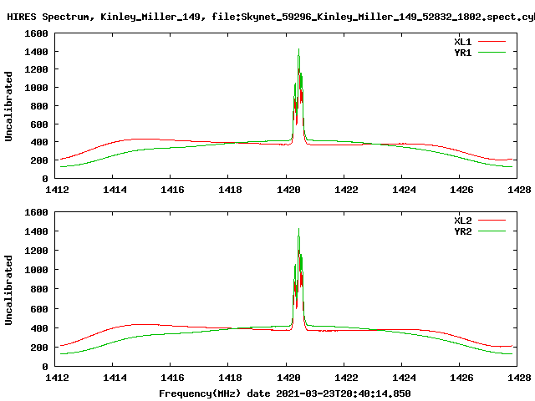This screenshot has width=535, height=401.
Task: Click the 600 tick label in the XL1/YR1 plot
Action: tap(39, 124)
